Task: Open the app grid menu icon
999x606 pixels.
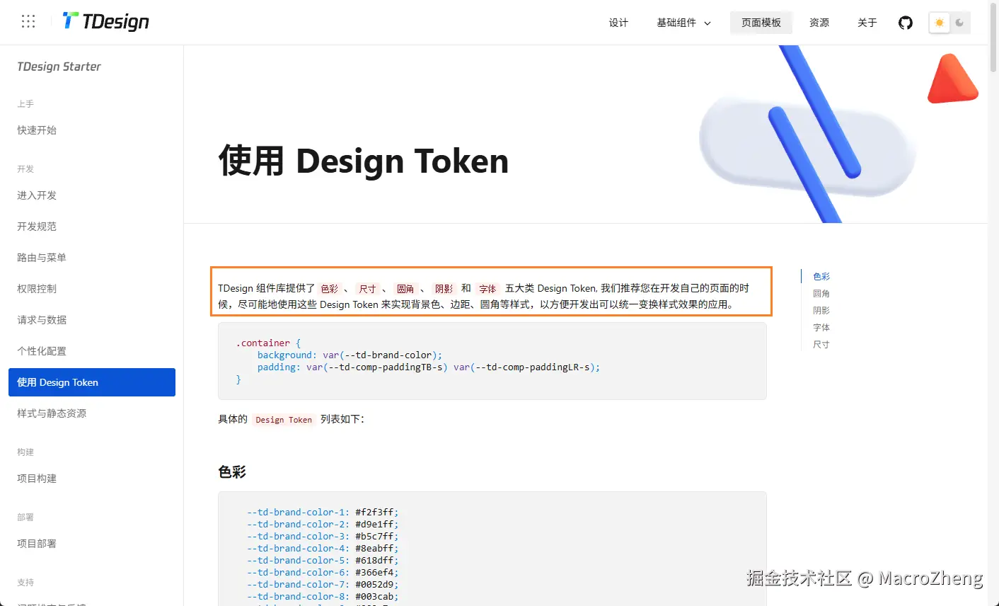Action: point(28,21)
